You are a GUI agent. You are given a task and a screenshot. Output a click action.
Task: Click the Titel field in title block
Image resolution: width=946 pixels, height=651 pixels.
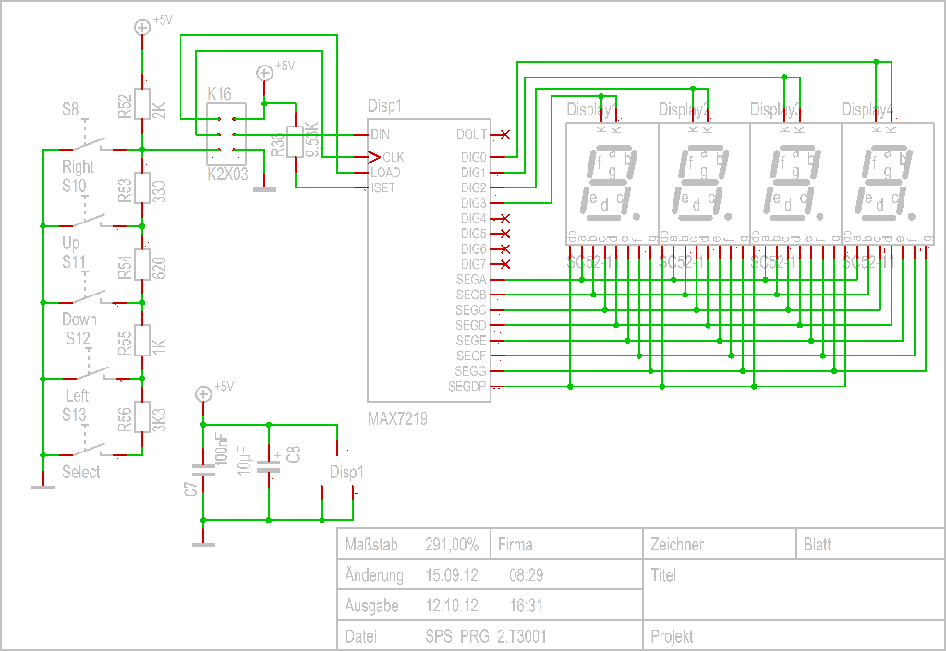663,575
